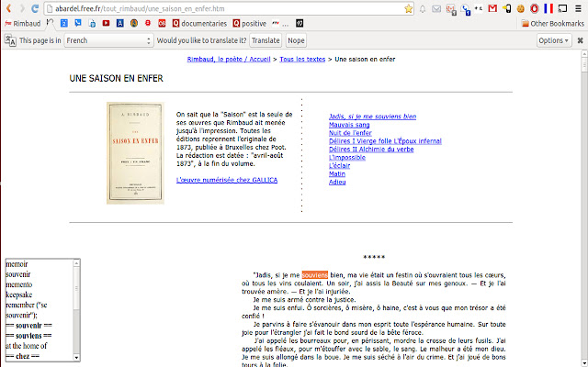Go back with the orange back arrow

pyautogui.click(x=8, y=8)
